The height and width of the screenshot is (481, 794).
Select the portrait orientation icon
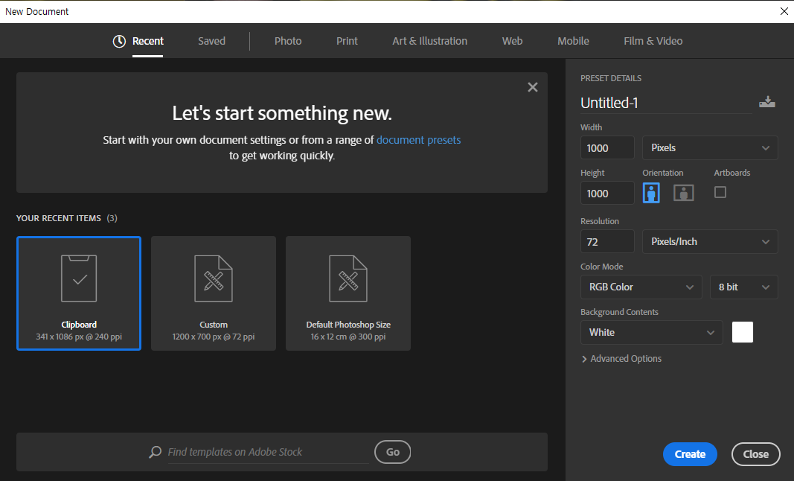651,193
